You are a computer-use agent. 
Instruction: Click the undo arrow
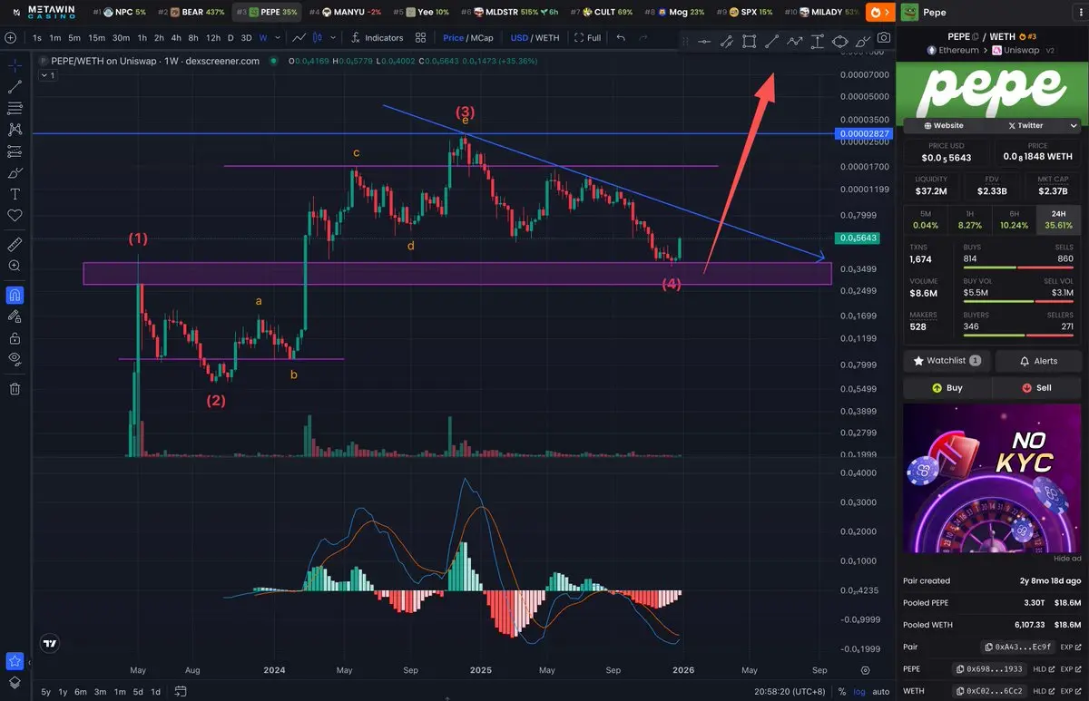[x=621, y=38]
